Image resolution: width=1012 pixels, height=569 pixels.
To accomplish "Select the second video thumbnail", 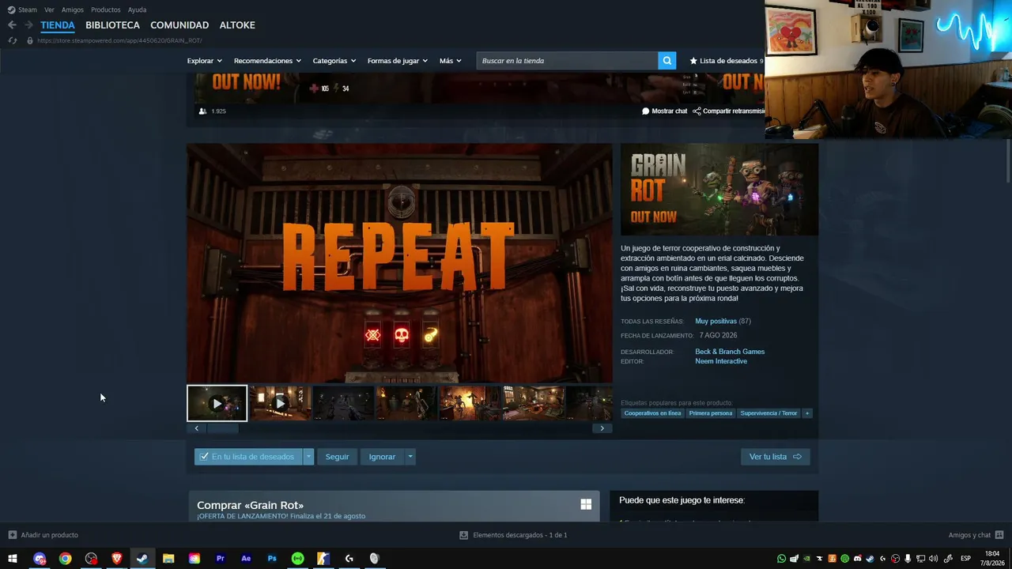I will click(280, 403).
